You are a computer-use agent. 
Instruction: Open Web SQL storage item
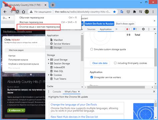click(x=58, y=71)
